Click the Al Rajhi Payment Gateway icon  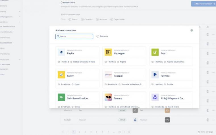(x=155, y=97)
